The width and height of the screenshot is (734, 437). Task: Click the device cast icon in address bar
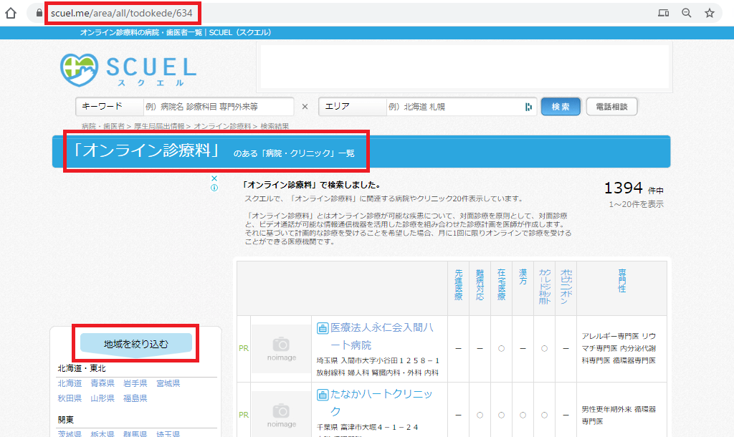(x=664, y=13)
